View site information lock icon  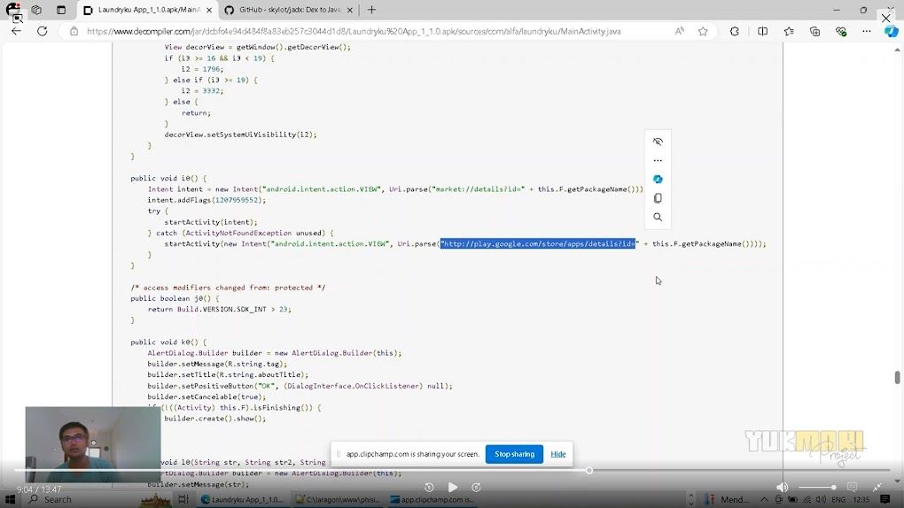(74, 31)
